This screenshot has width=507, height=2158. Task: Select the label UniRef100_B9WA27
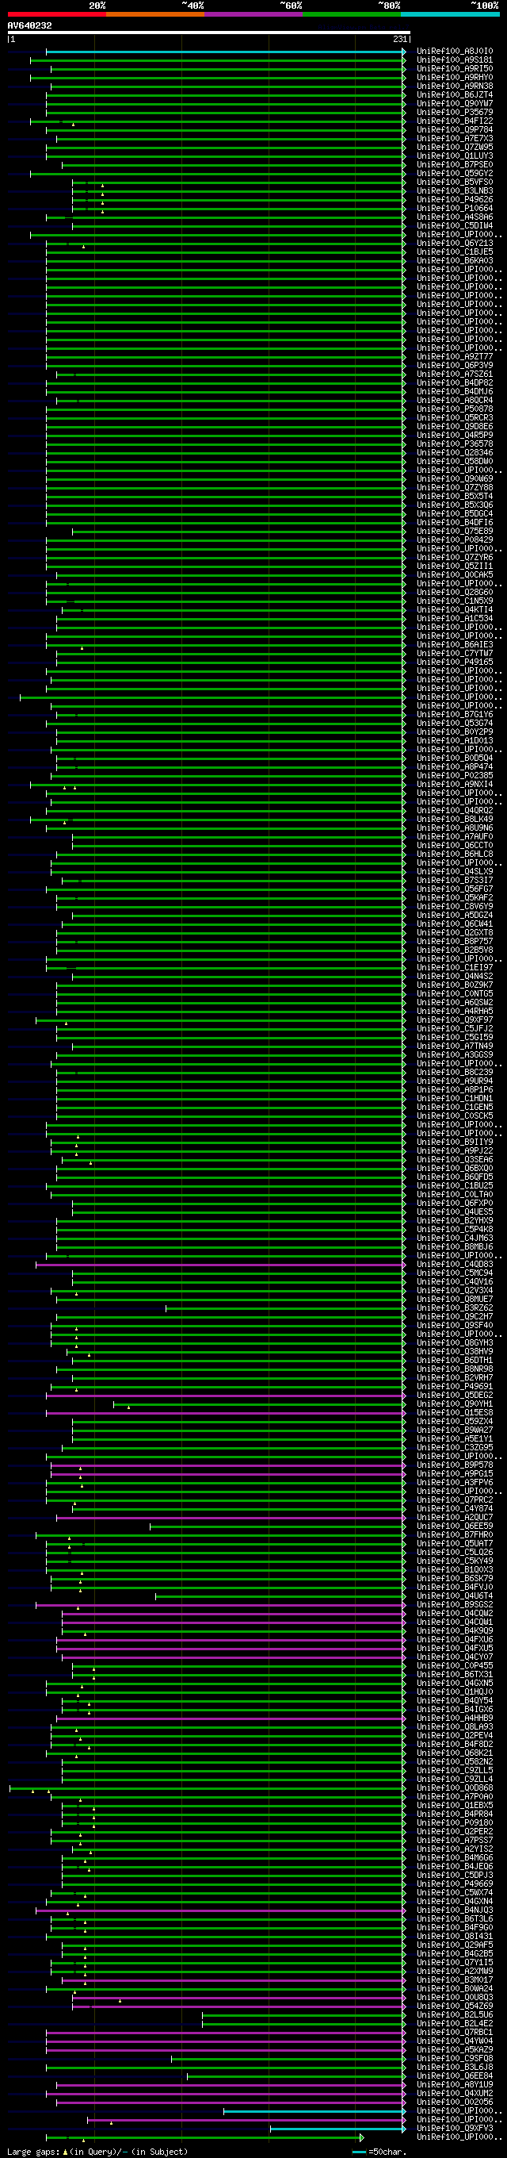pyautogui.click(x=456, y=1430)
